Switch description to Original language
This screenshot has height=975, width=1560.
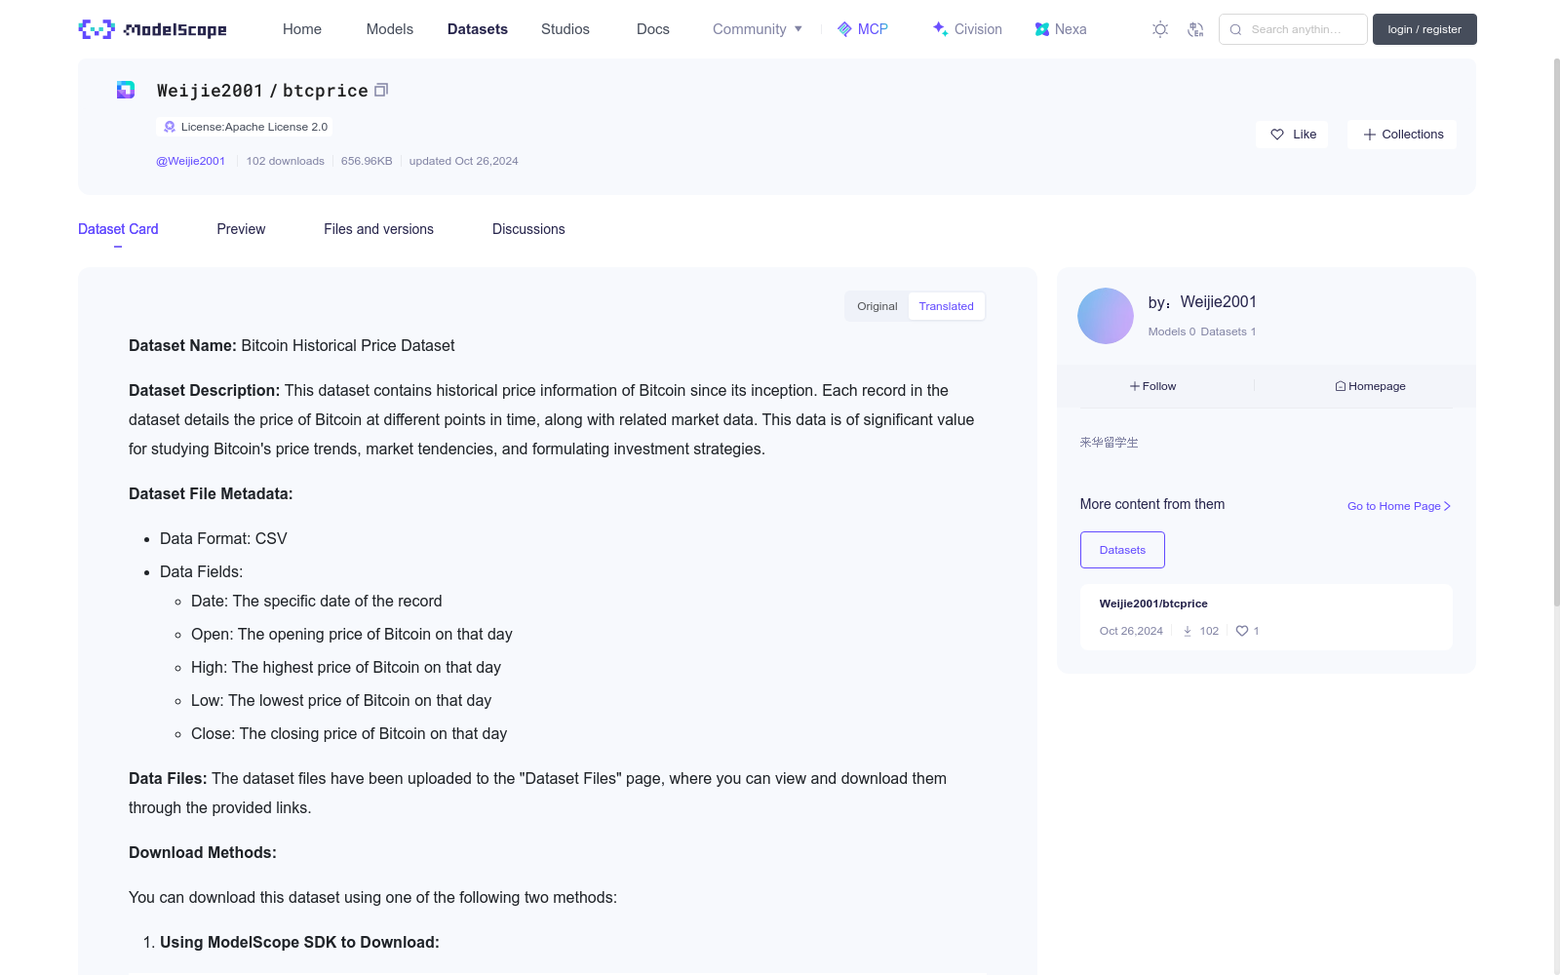[877, 306]
